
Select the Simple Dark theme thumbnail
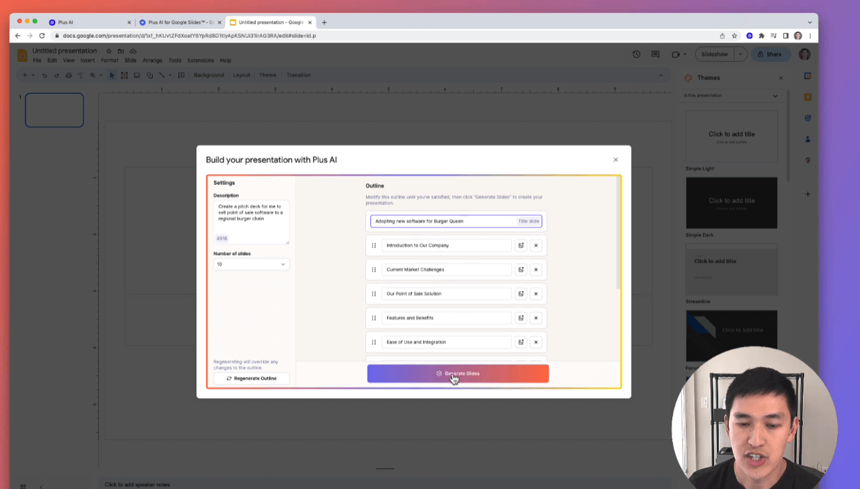click(x=731, y=203)
